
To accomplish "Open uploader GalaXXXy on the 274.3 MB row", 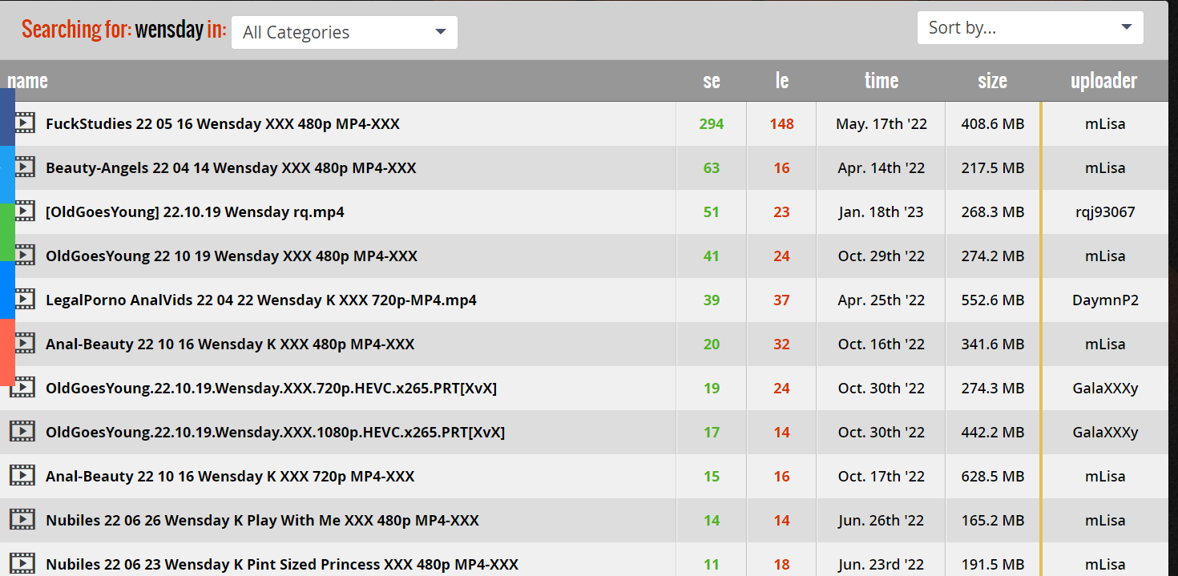I will click(x=1105, y=389).
